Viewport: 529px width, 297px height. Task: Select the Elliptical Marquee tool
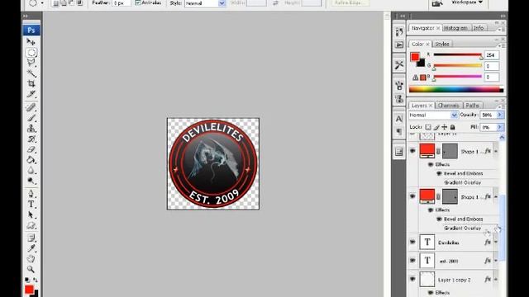31,53
